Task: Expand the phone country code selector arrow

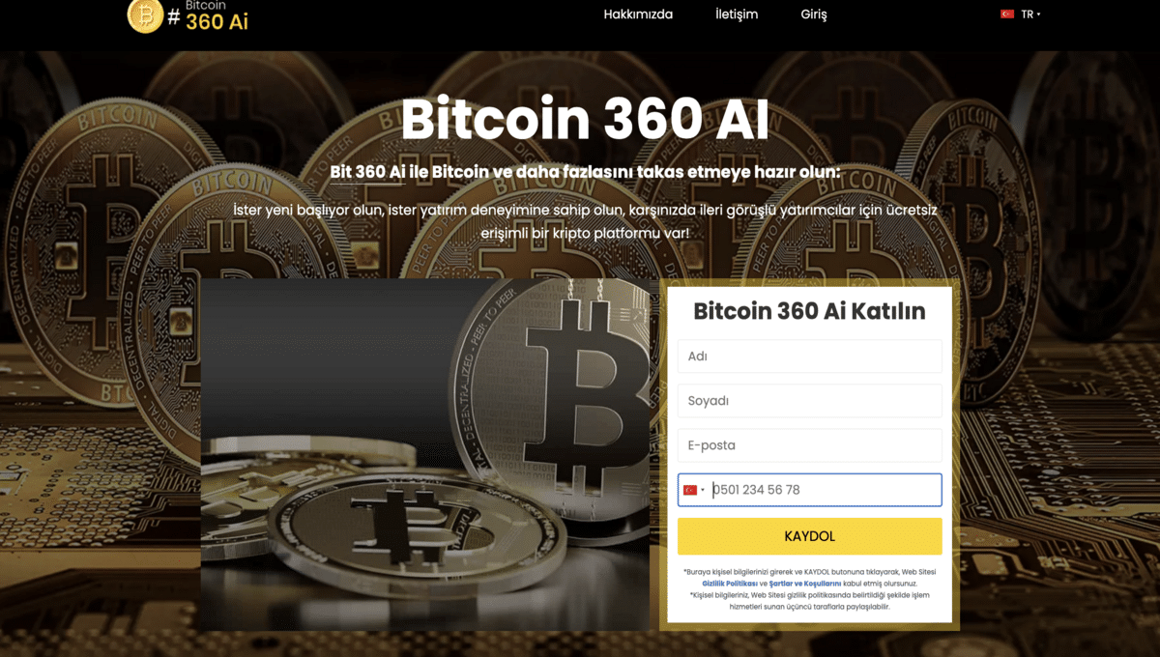Action: 703,490
